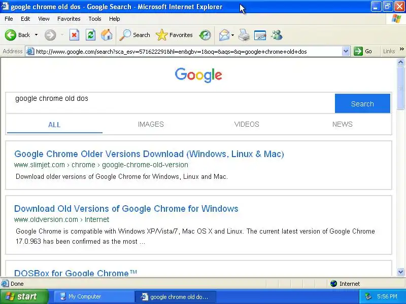Click the Internet zone globe icon
This screenshot has height=304, width=406.
pos(333,284)
